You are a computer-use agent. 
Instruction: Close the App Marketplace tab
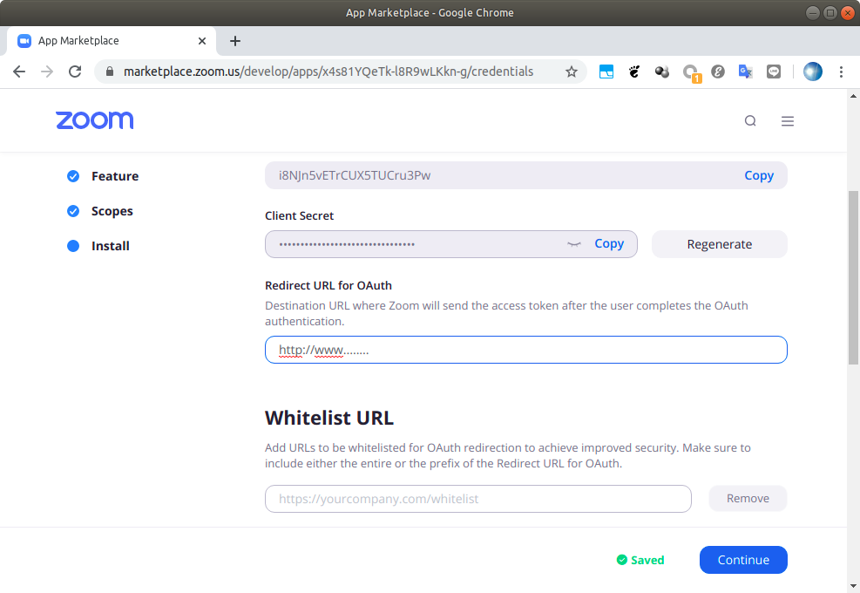coord(202,41)
